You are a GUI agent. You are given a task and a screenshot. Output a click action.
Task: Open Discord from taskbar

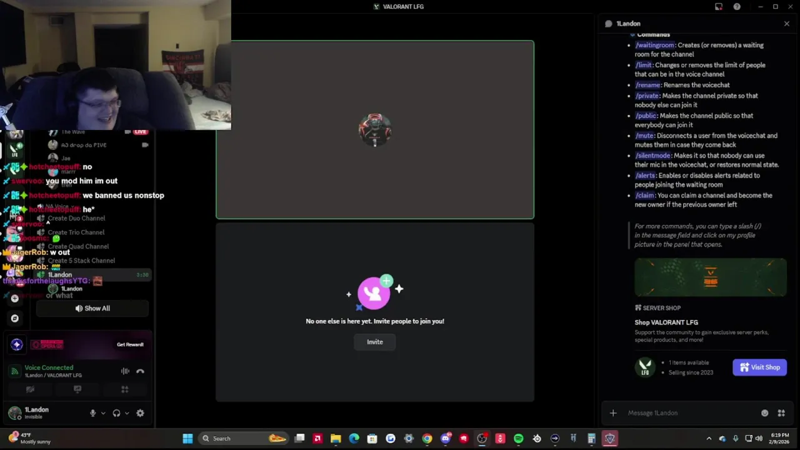[445, 439]
